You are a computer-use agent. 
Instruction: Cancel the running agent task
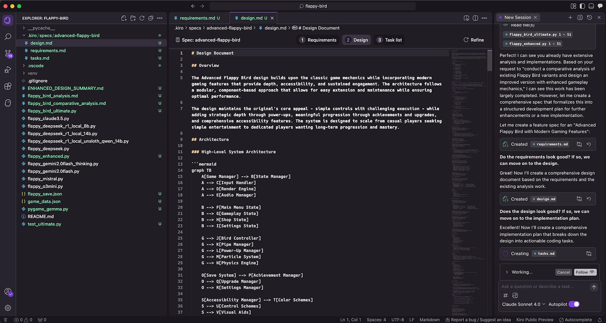pyautogui.click(x=563, y=272)
